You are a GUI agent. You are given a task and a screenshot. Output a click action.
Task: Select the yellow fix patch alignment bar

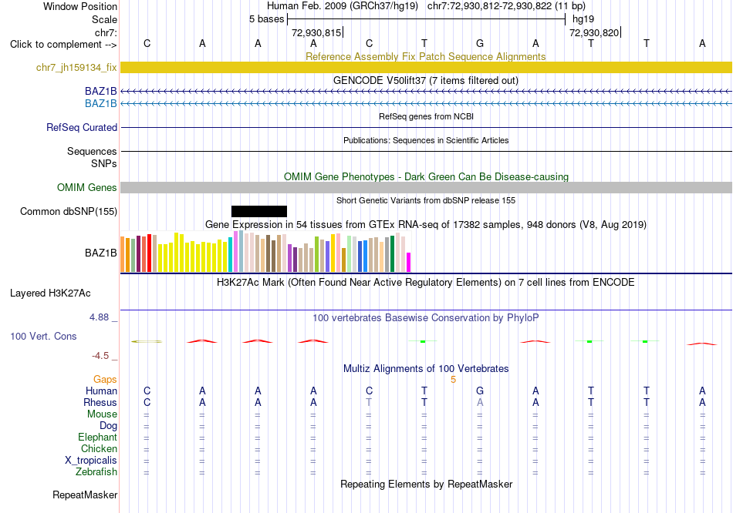click(x=426, y=67)
